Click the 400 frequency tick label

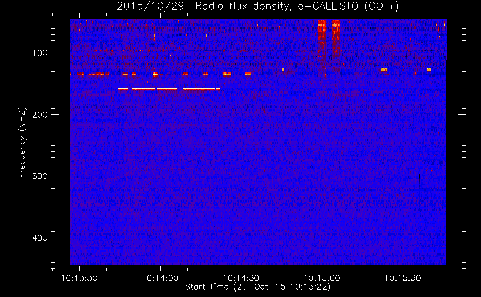40,238
